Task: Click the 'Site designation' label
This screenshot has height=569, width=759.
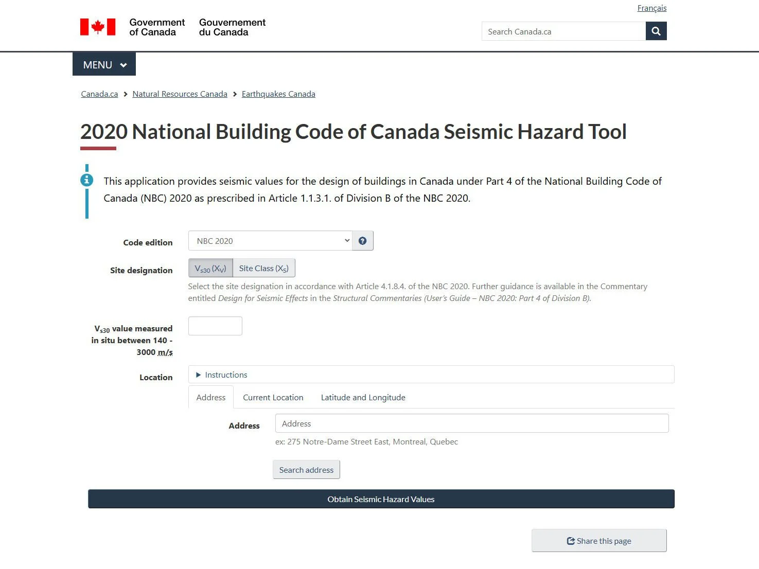Action: [142, 270]
